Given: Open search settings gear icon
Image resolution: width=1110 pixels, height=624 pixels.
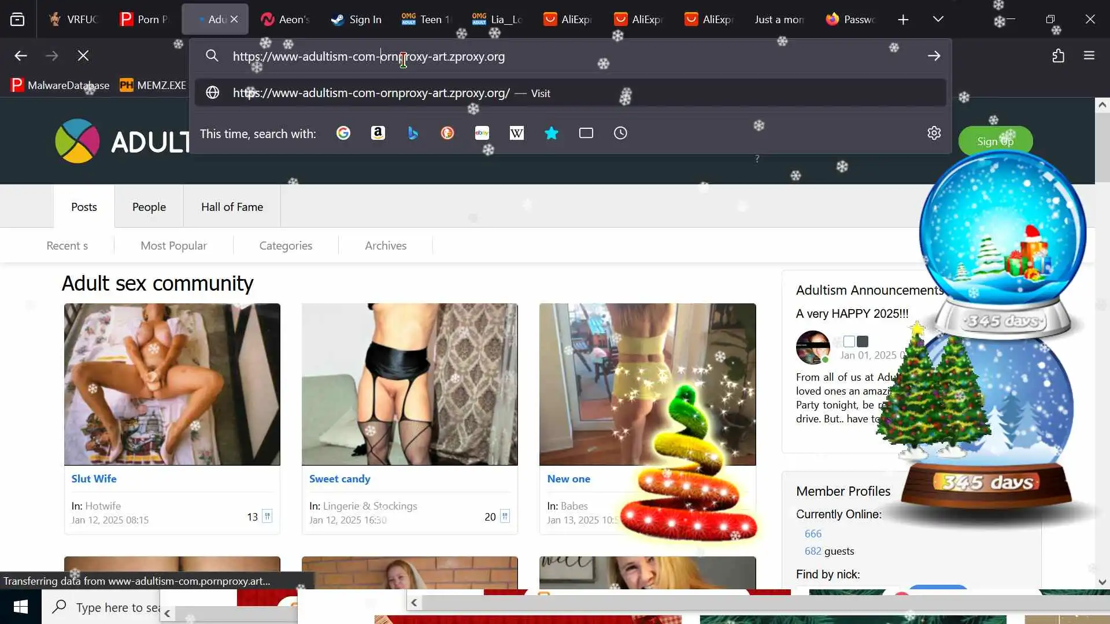Looking at the screenshot, I should (934, 133).
